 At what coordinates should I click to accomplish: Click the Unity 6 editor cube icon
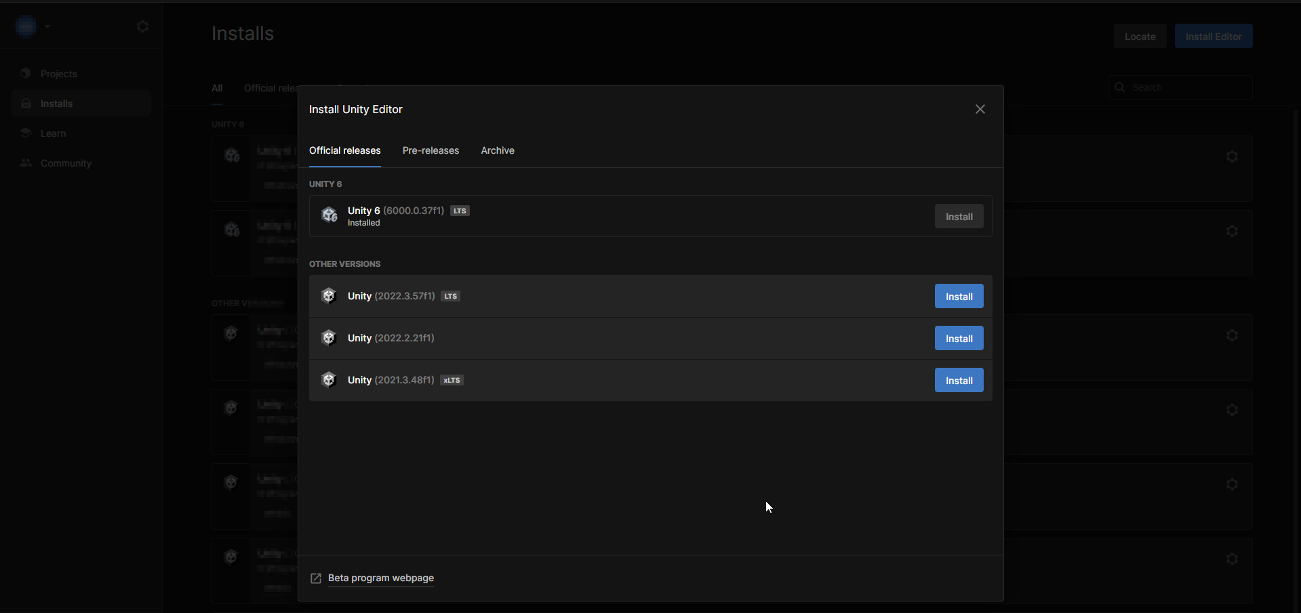pyautogui.click(x=329, y=215)
